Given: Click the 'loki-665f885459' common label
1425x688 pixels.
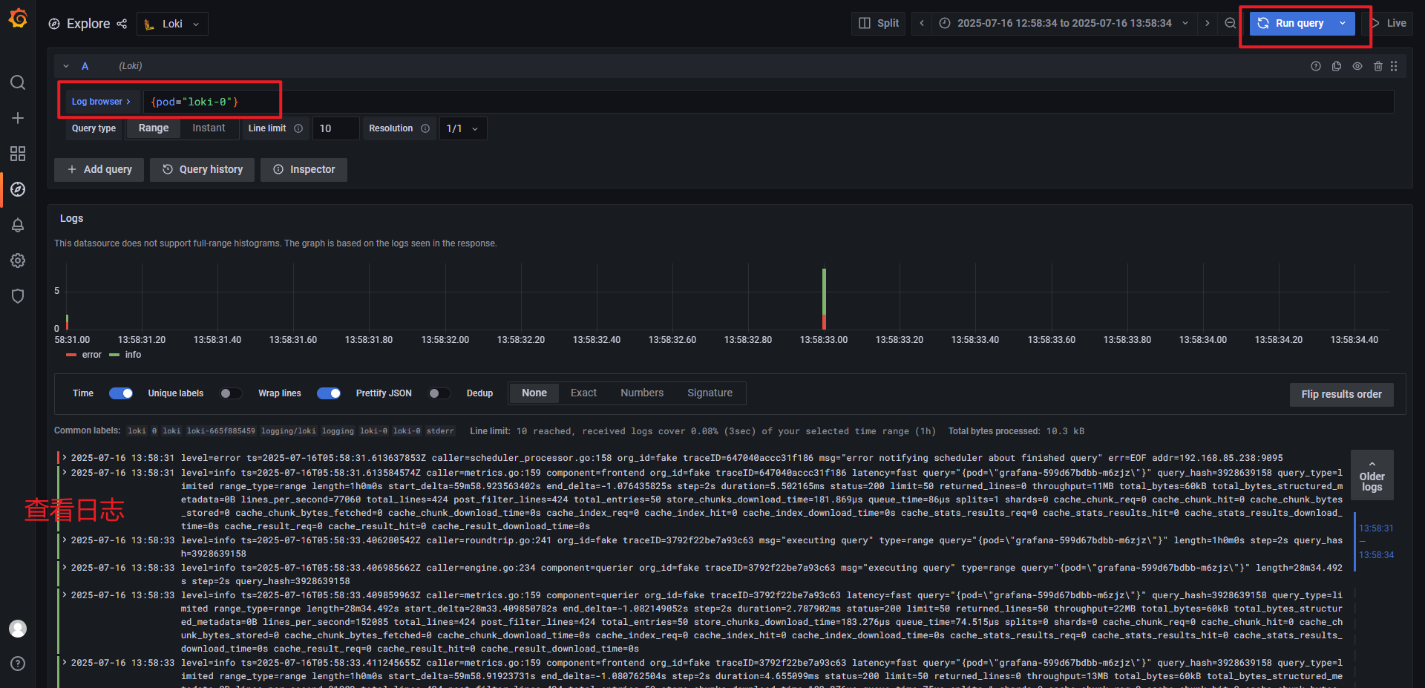Looking at the screenshot, I should (x=221, y=431).
